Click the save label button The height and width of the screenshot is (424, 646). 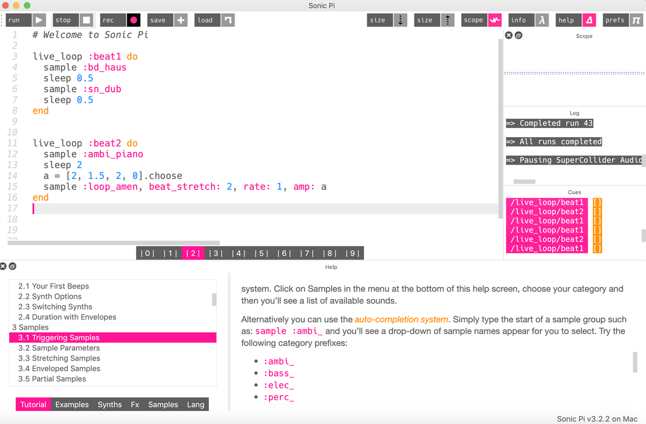point(160,20)
